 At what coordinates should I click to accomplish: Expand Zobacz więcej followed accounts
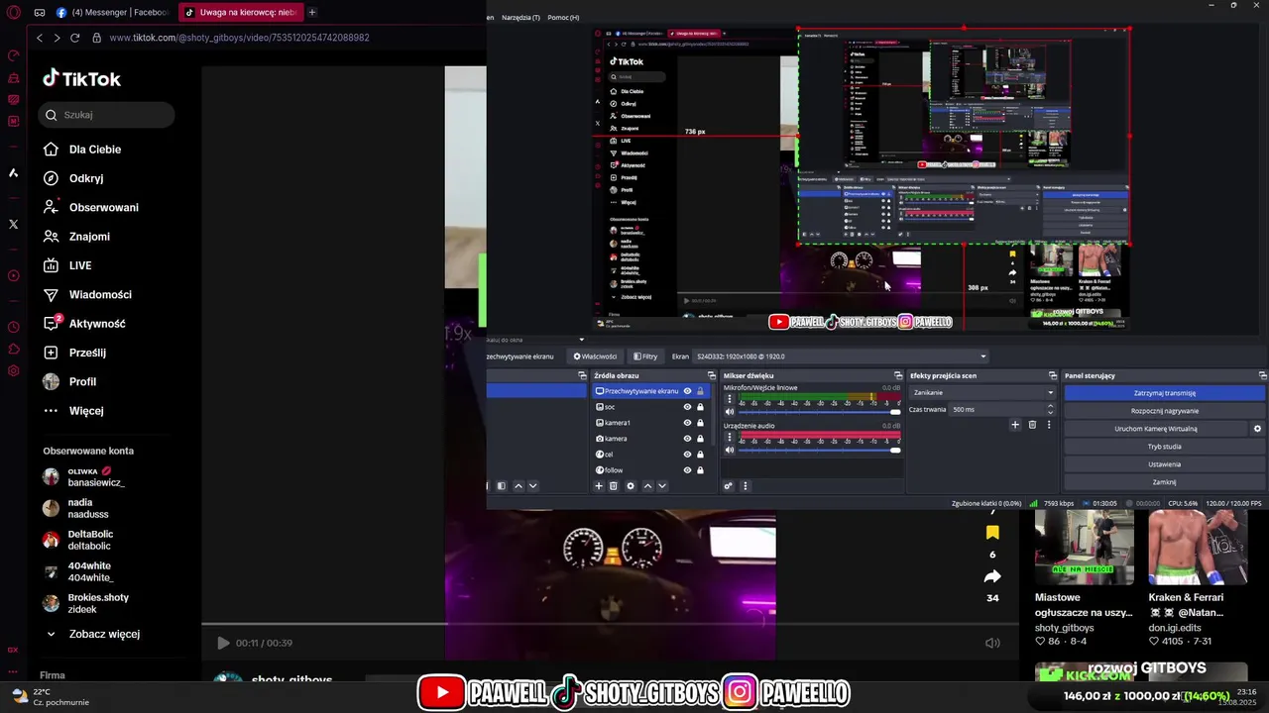(92, 634)
